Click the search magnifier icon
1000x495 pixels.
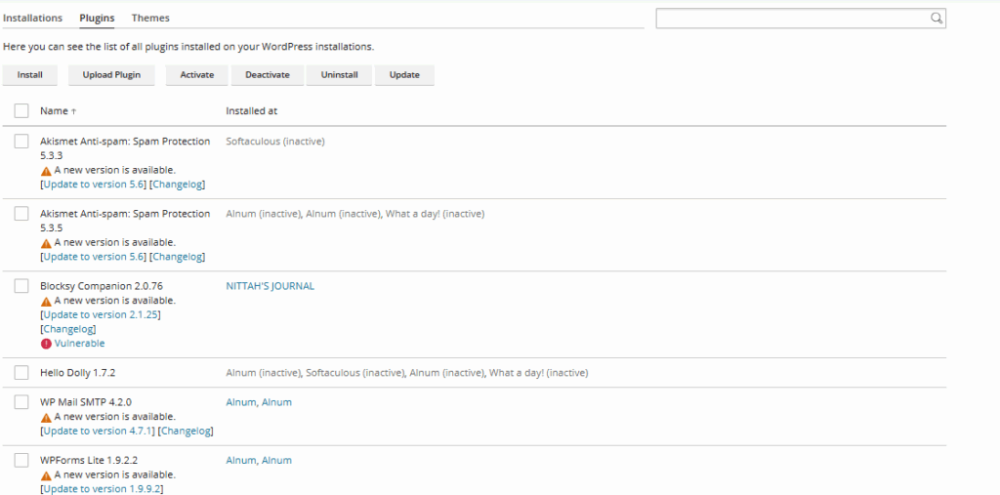click(x=937, y=19)
